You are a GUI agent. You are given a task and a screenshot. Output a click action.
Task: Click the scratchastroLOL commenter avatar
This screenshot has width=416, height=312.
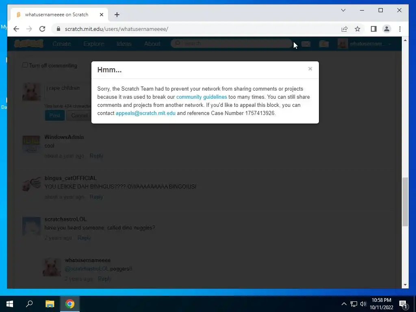click(x=31, y=226)
